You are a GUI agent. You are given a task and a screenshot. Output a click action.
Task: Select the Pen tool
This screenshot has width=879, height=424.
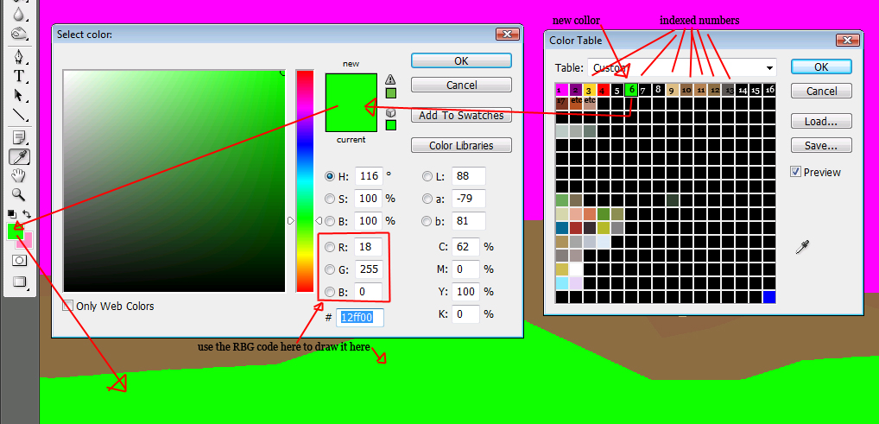(18, 57)
